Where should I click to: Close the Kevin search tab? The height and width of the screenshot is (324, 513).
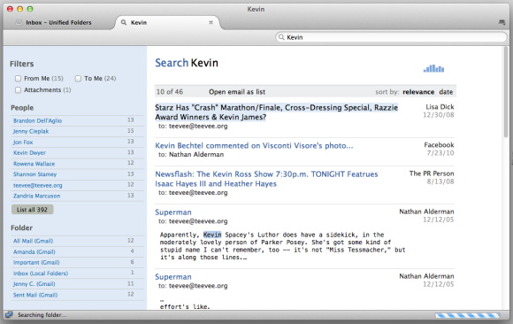click(211, 22)
